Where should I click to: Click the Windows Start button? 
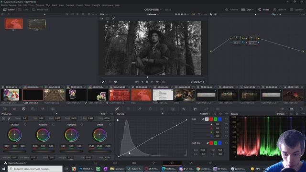pos(3,169)
